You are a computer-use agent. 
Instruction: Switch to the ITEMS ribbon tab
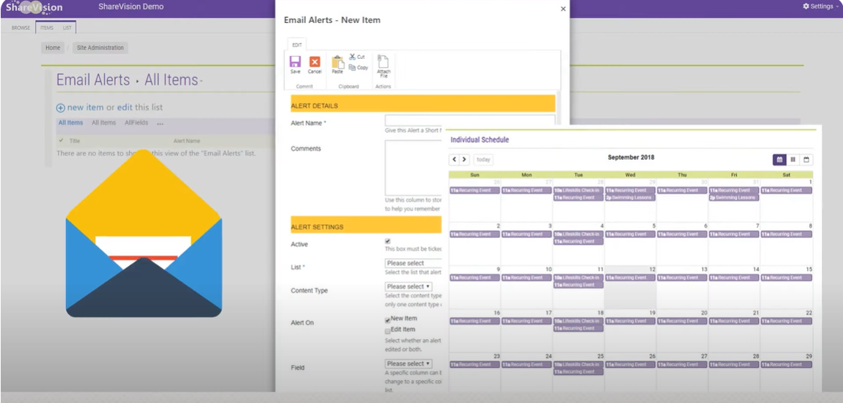pyautogui.click(x=47, y=27)
